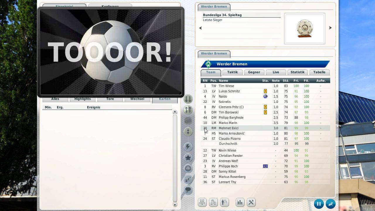Select substitute Sonny Kittel row

[265, 171]
